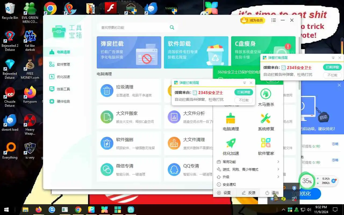Open 微信专清 WeChat cleaner
This screenshot has width=344, height=215.
(129, 170)
